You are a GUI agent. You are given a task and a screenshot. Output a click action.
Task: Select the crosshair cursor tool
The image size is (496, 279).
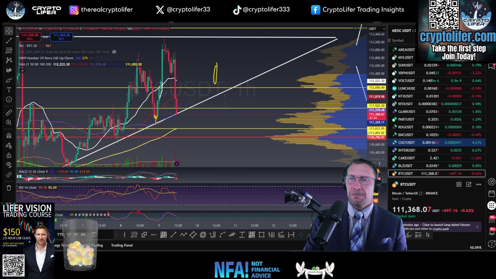click(9, 31)
